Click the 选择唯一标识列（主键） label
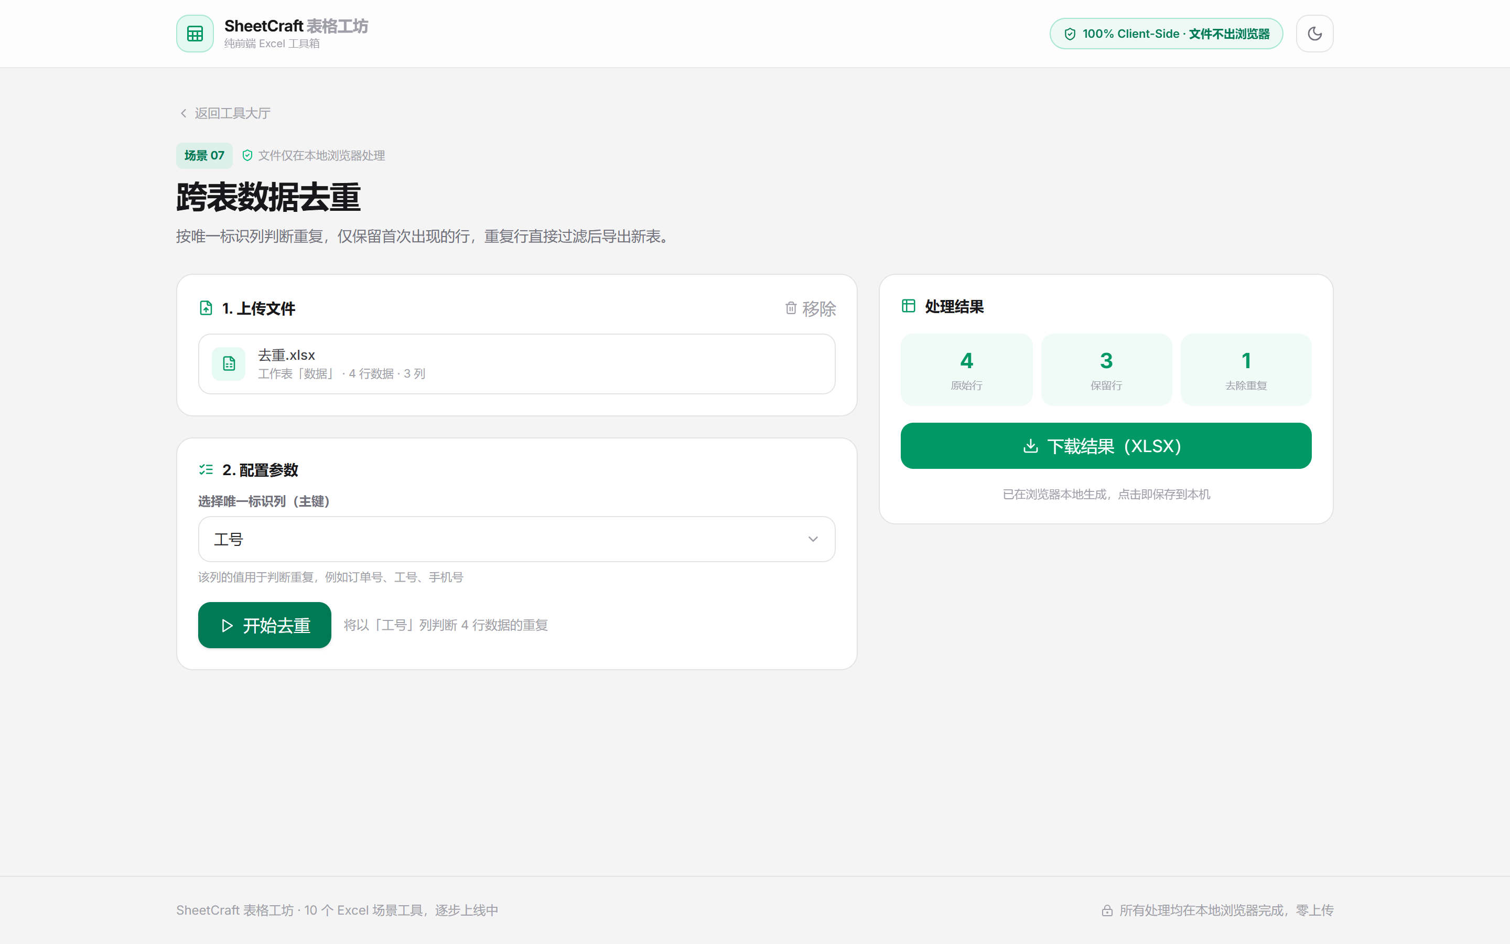The width and height of the screenshot is (1510, 944). pyautogui.click(x=264, y=501)
